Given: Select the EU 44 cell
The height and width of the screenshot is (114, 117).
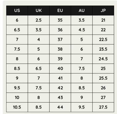Looking at the screenshot, I should 60,107.
